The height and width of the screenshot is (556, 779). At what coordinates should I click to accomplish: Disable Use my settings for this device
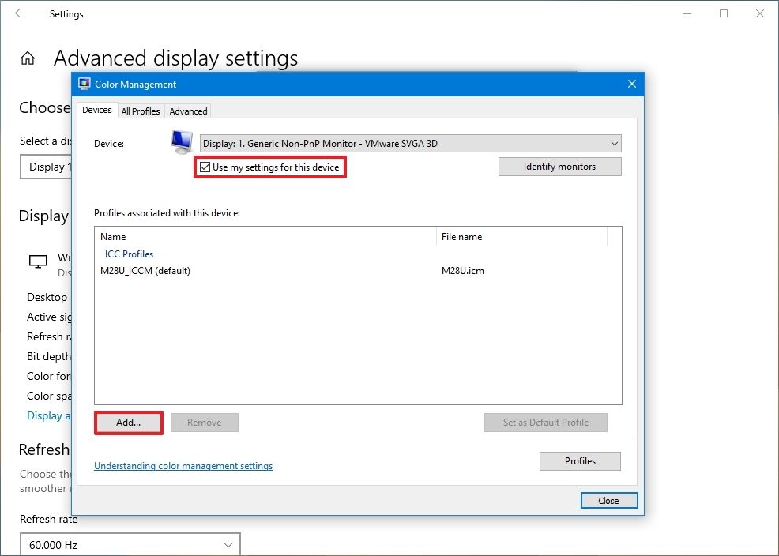[205, 167]
